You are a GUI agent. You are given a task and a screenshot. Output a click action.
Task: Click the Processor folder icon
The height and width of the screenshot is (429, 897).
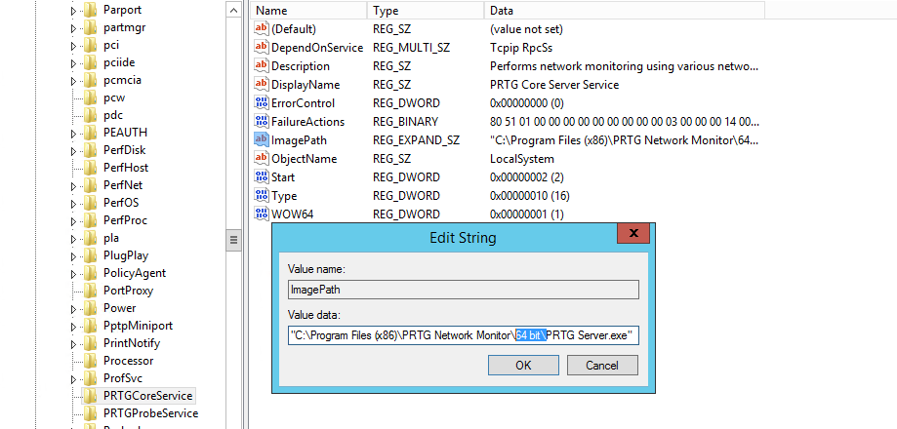(x=90, y=361)
